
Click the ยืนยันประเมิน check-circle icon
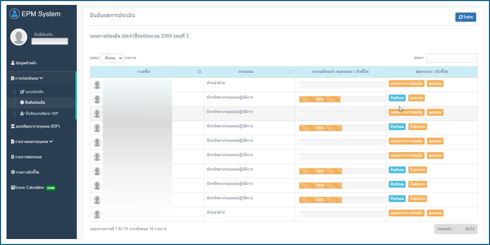pos(22,102)
